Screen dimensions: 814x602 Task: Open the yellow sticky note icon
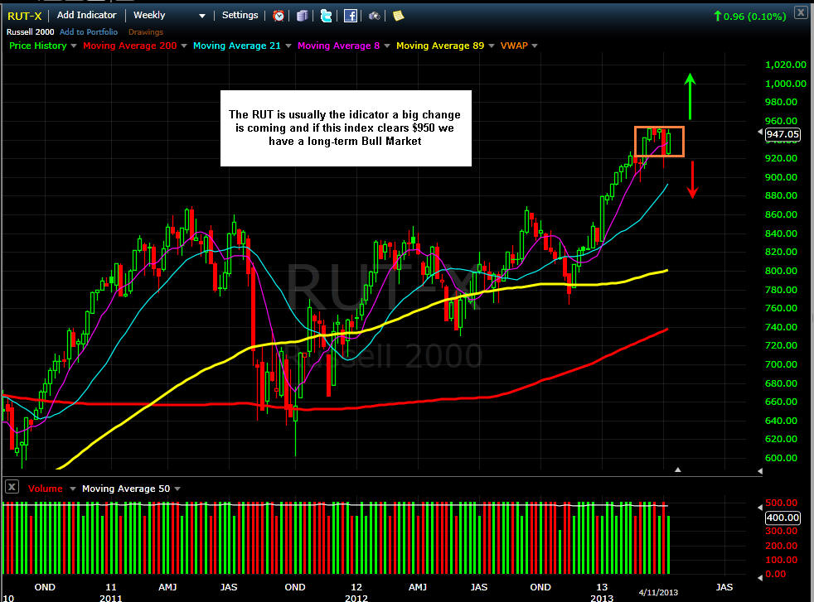tap(398, 16)
